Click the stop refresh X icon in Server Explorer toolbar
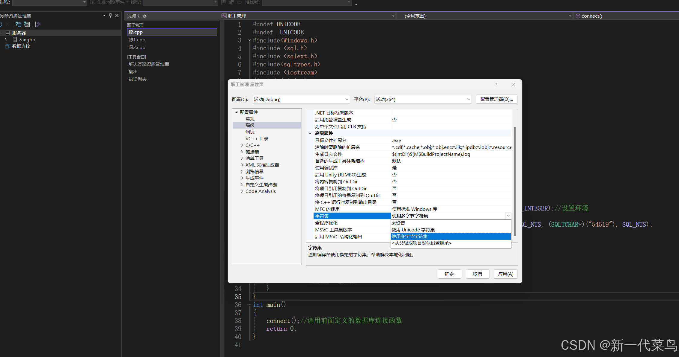The image size is (679, 357). (x=7, y=24)
